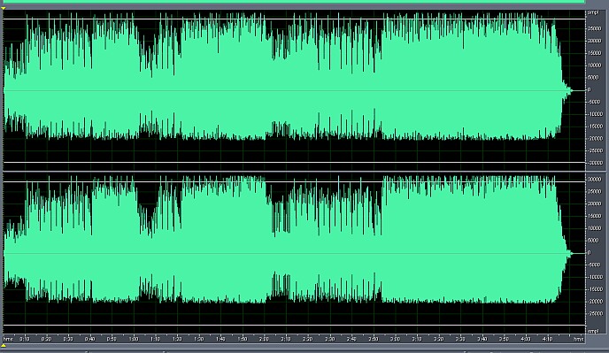The image size is (609, 353).
Task: Click the yellow cursor triangle below the time ruler
Action: click(x=4, y=345)
